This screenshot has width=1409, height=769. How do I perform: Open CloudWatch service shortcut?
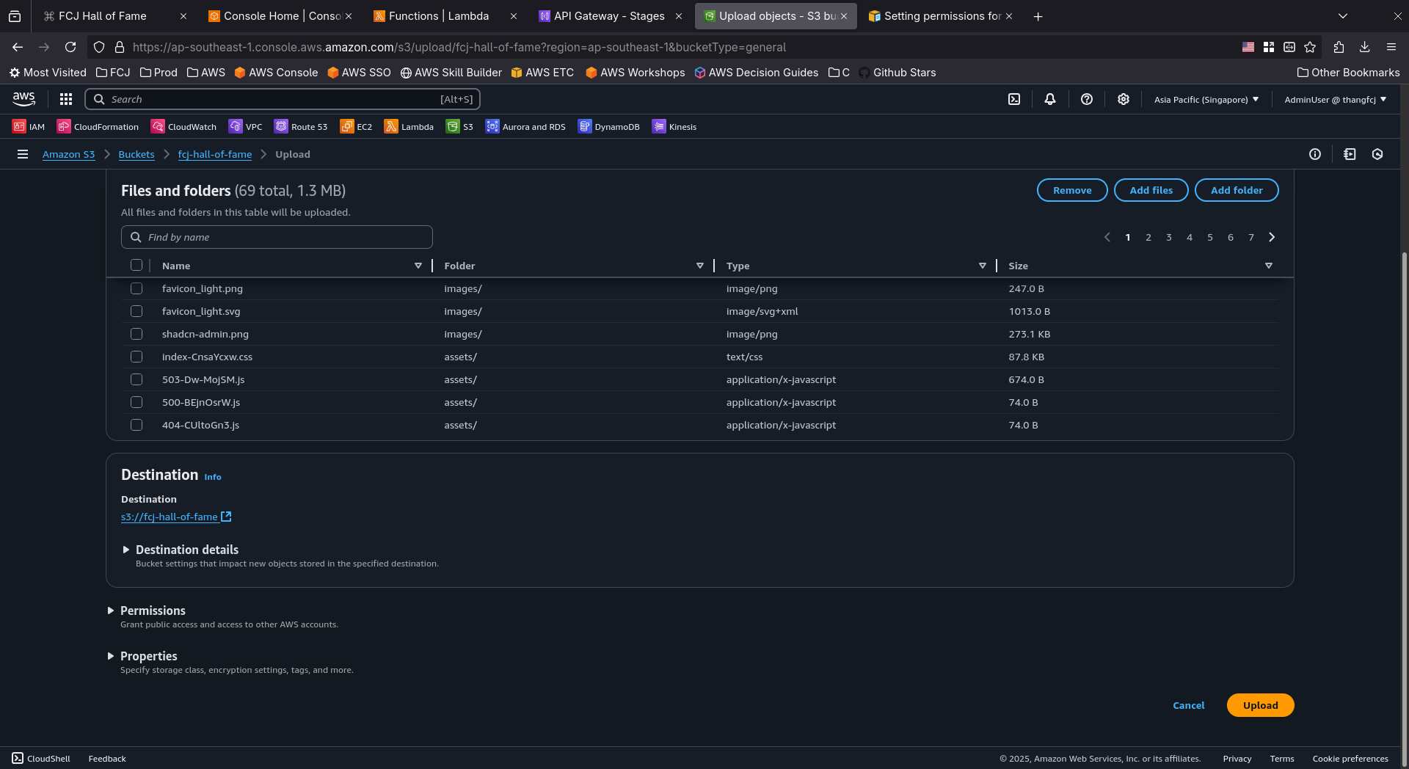tap(183, 126)
